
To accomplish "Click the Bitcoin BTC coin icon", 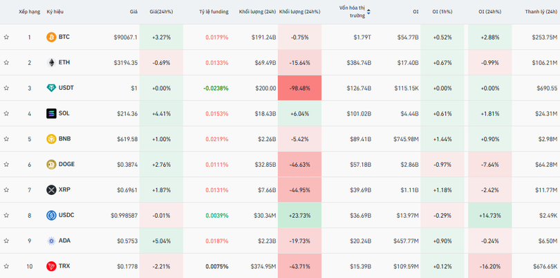I will coord(51,37).
